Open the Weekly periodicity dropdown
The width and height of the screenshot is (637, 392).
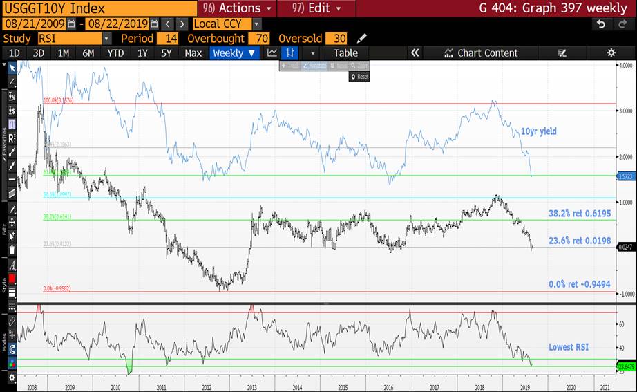[234, 53]
